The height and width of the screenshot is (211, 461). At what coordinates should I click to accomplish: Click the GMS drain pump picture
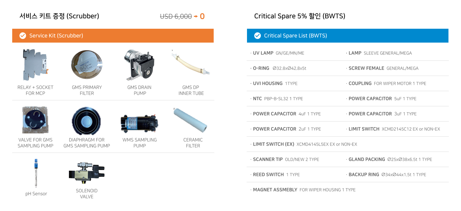139,65
